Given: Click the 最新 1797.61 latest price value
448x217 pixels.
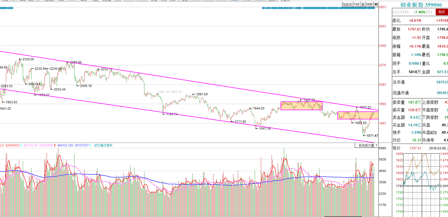Looking at the screenshot, I should 414,29.
